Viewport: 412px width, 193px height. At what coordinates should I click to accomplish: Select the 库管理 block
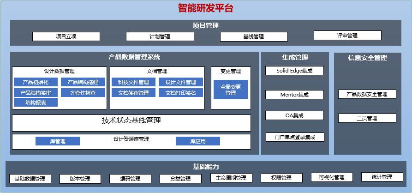[58, 141]
